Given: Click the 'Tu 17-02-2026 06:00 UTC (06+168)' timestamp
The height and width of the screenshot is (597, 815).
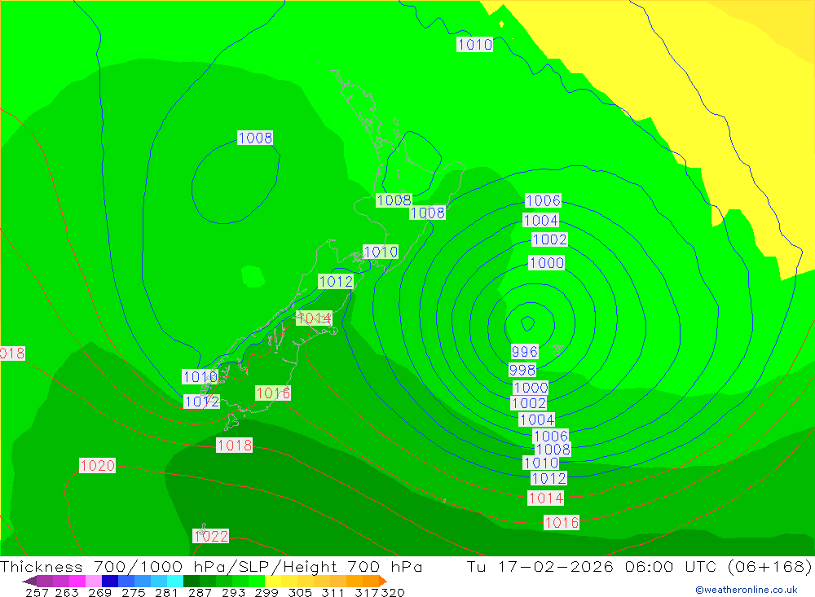Looking at the screenshot, I should (x=639, y=566).
